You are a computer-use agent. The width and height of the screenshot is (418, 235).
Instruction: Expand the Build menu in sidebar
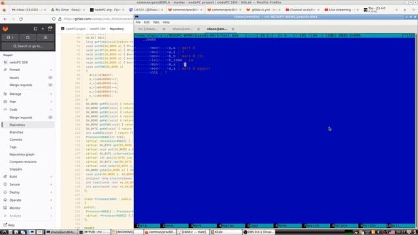click(x=27, y=177)
